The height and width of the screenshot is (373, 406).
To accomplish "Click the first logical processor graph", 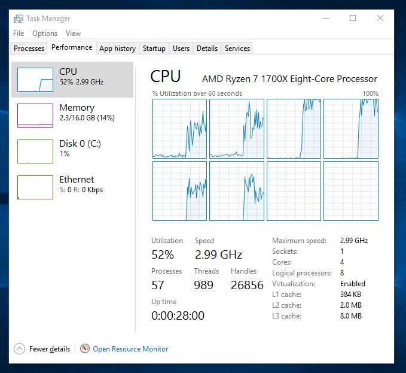I will tap(180, 129).
